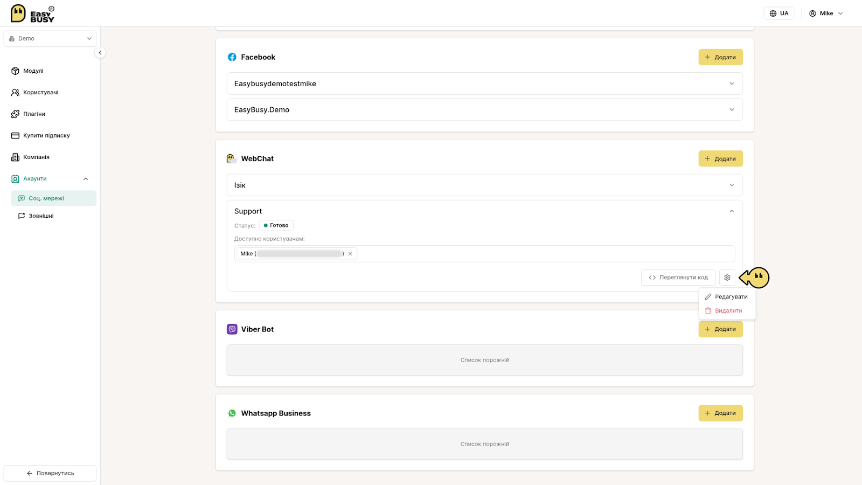Image resolution: width=862 pixels, height=485 pixels.
Task: Click the Готово status badge
Action: [276, 226]
